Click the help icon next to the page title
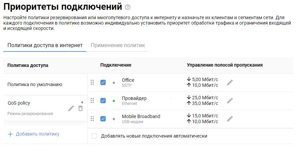297x146 pixels. [127, 7]
